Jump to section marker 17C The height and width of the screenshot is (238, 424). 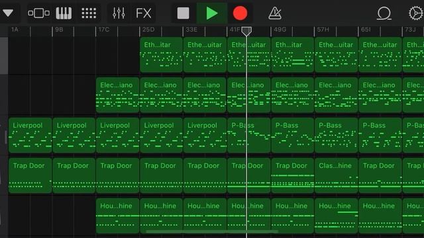click(104, 29)
